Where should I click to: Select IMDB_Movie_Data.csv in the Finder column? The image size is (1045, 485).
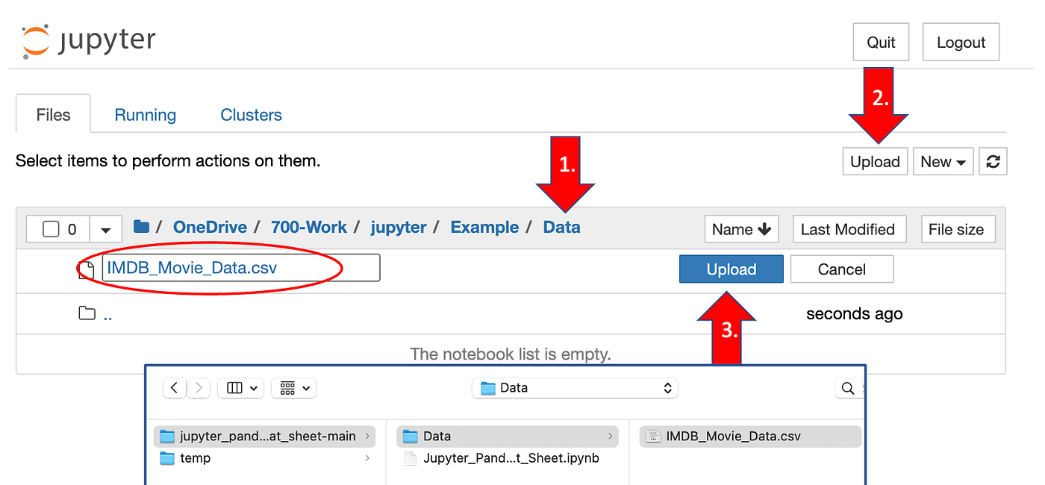pyautogui.click(x=749, y=436)
